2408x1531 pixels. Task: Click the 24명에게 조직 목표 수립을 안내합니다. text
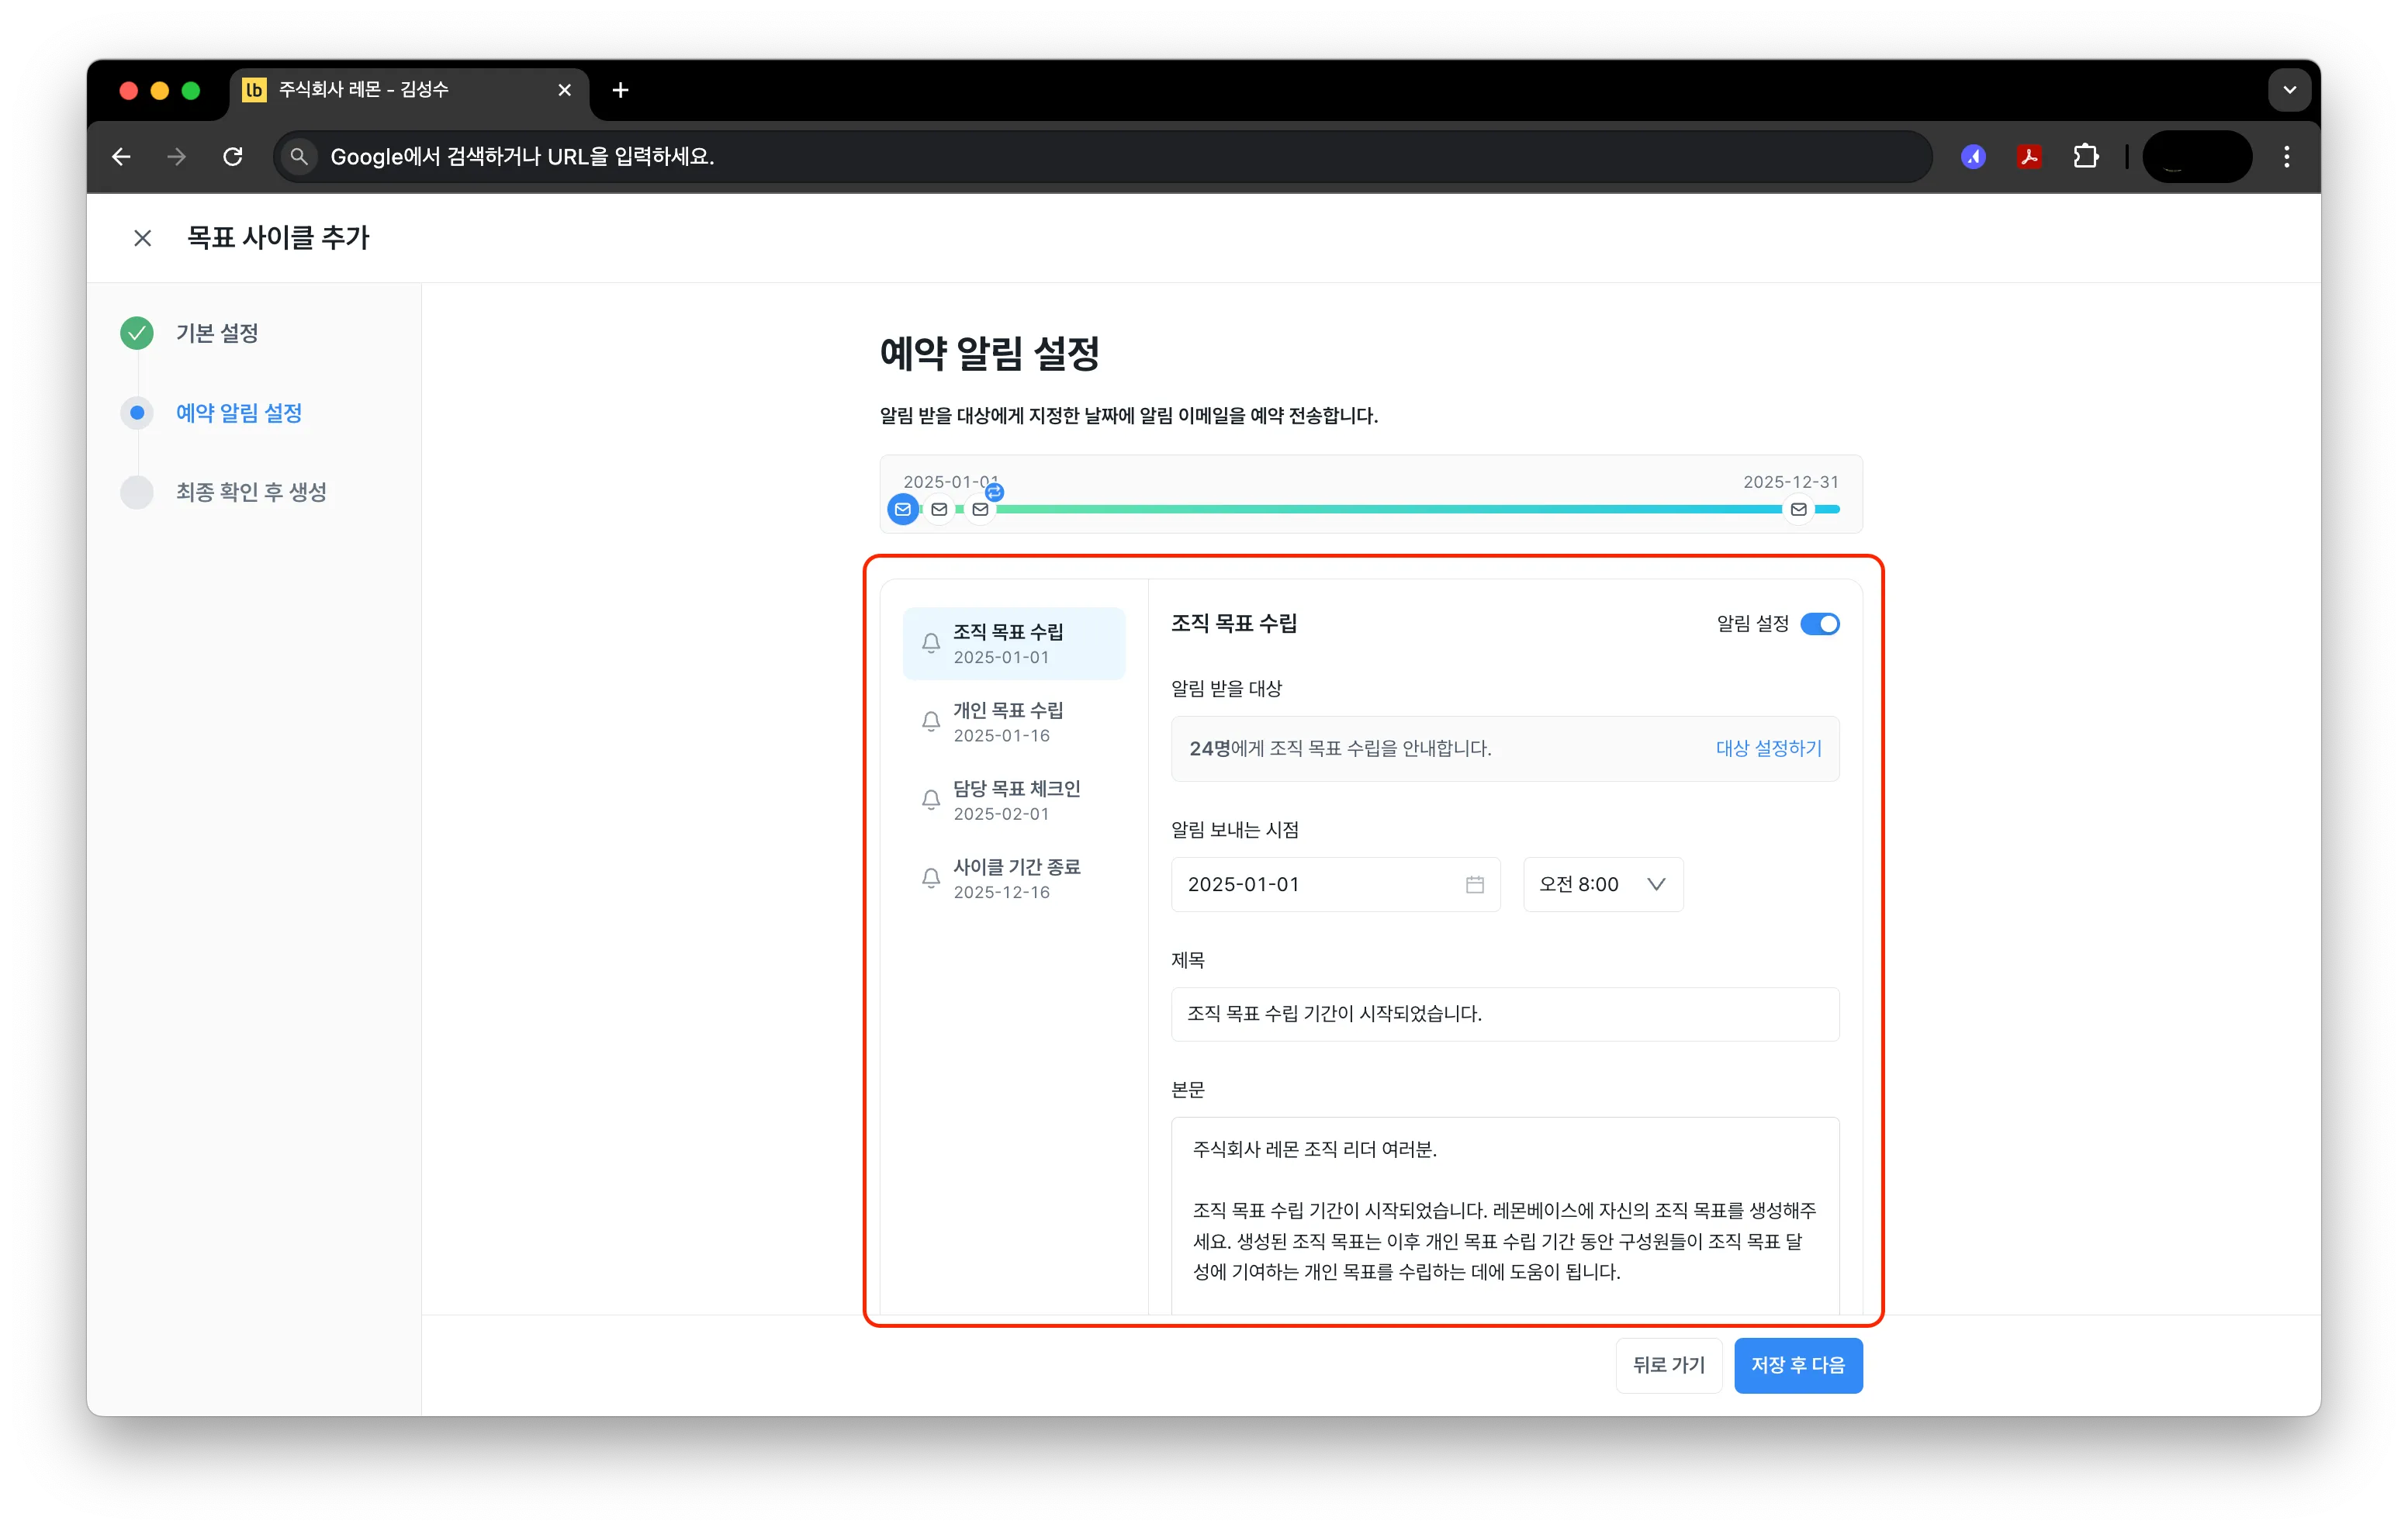(x=1339, y=748)
